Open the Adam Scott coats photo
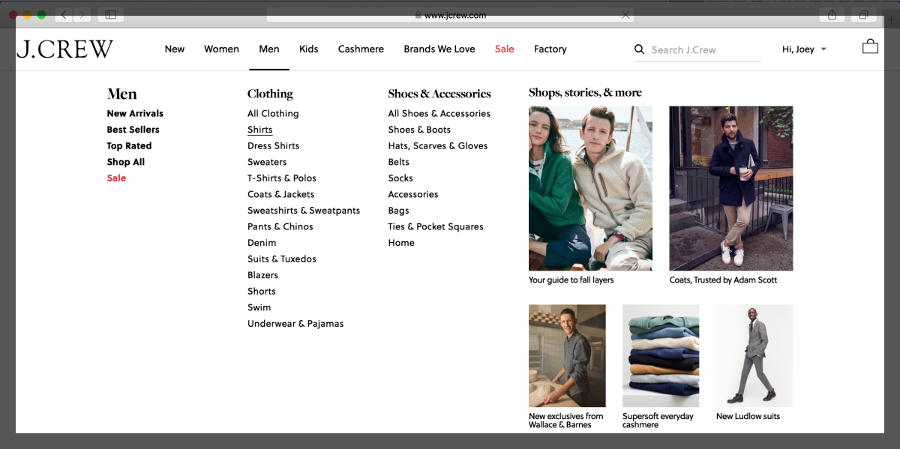Screen dimensions: 900x449 [731, 188]
